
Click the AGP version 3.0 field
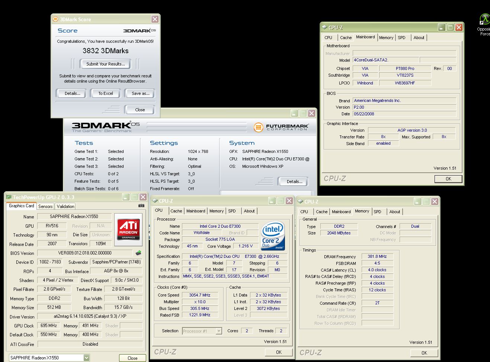(412, 130)
